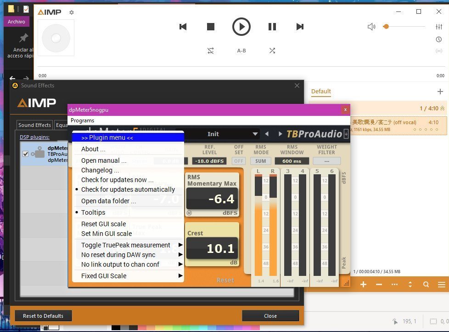Open the internet radio capture icon
Screen dimensions: 449x332
coord(439,51)
